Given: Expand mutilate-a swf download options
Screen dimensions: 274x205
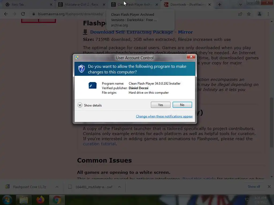Looking at the screenshot, I should [119, 187].
